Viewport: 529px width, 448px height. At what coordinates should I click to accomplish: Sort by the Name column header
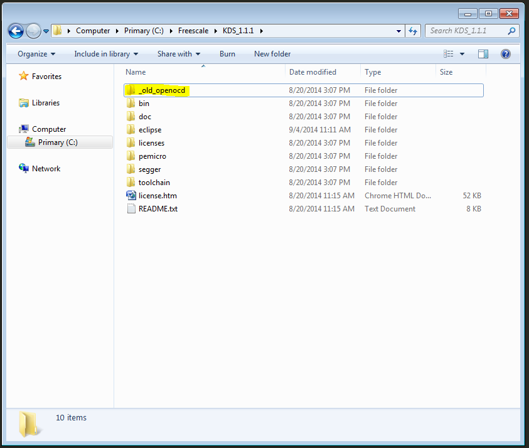point(136,72)
